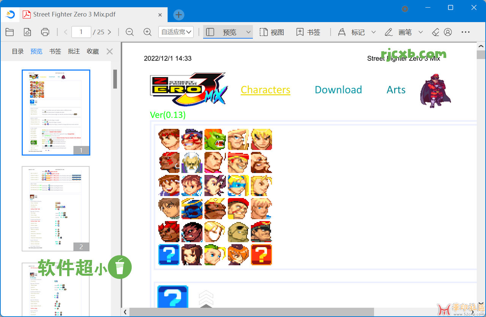
Task: Add a 书签 bookmark from toolbar
Action: tap(308, 32)
